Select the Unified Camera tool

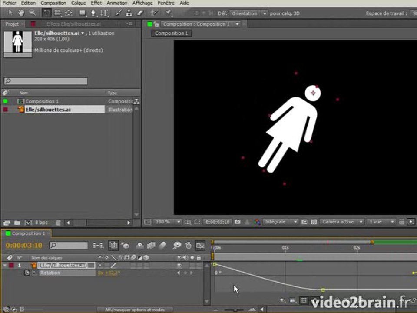coord(58,13)
